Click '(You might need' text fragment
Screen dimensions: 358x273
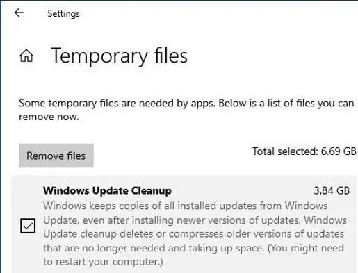click(x=306, y=248)
